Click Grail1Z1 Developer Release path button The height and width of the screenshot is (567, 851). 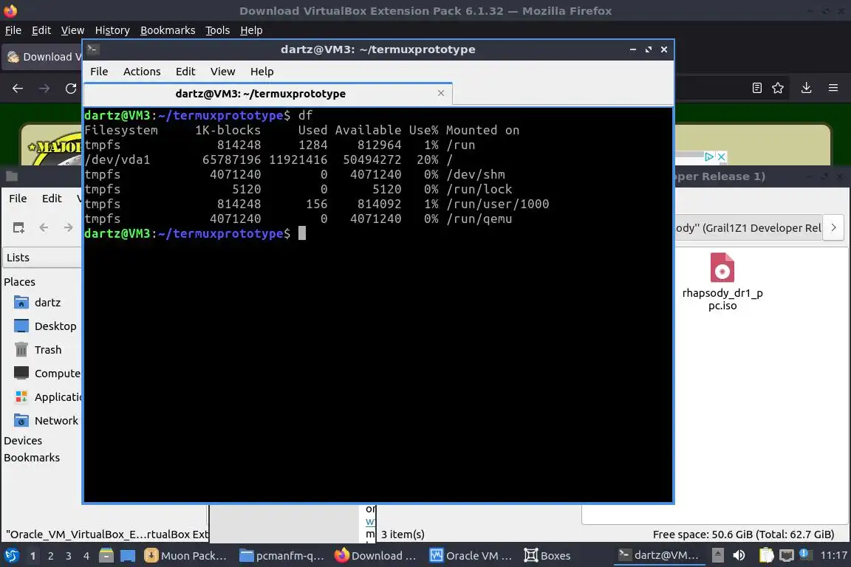pyautogui.click(x=748, y=228)
